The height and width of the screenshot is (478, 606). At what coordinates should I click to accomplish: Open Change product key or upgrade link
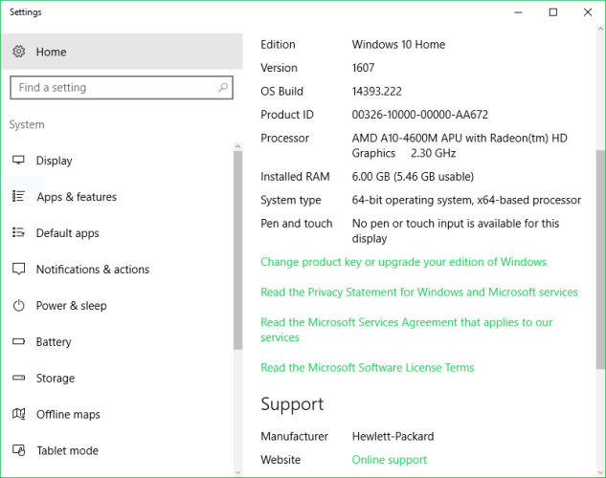403,262
